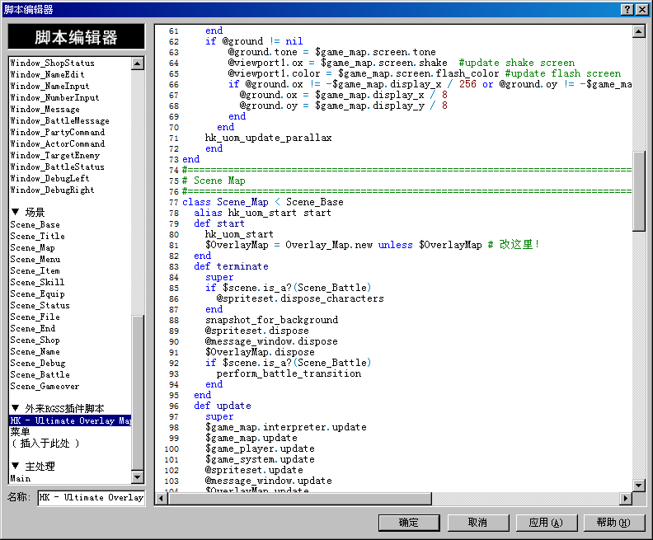Viewport: 653px width, 540px height.
Task: Click the code editor scroll-down arrow
Action: pyautogui.click(x=639, y=485)
